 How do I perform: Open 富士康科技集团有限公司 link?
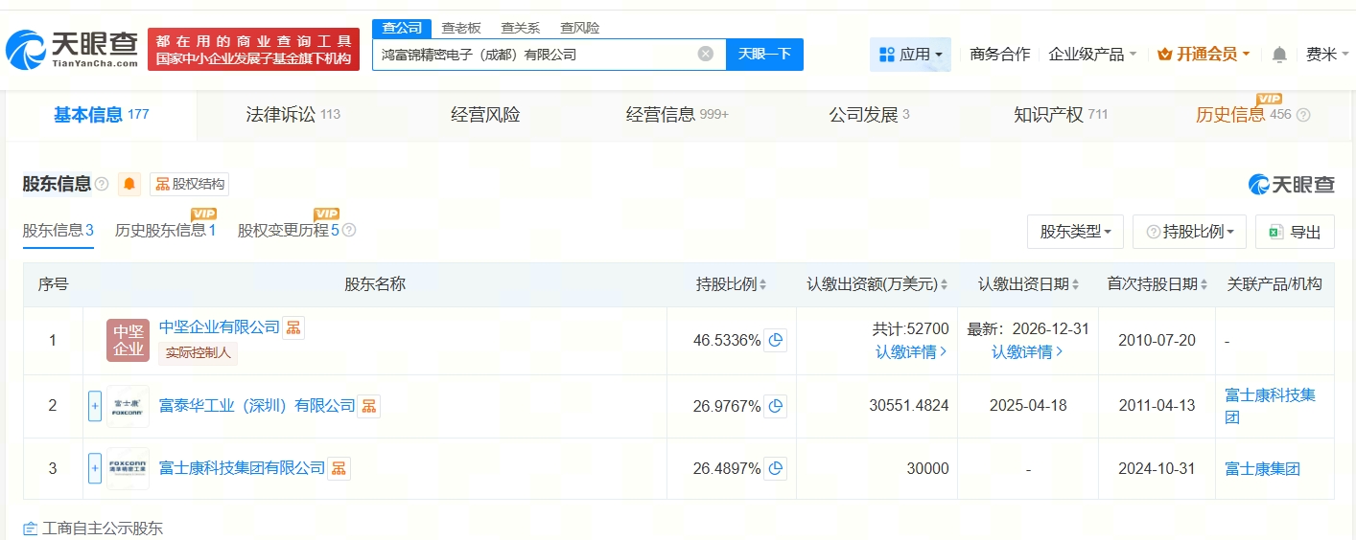click(x=243, y=468)
